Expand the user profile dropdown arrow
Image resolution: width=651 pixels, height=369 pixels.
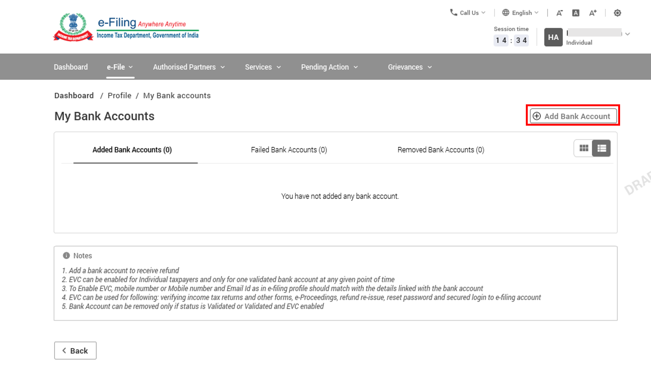628,34
